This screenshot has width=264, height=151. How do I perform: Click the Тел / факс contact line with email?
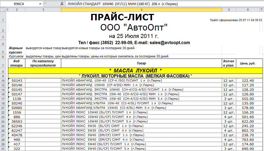point(134,43)
